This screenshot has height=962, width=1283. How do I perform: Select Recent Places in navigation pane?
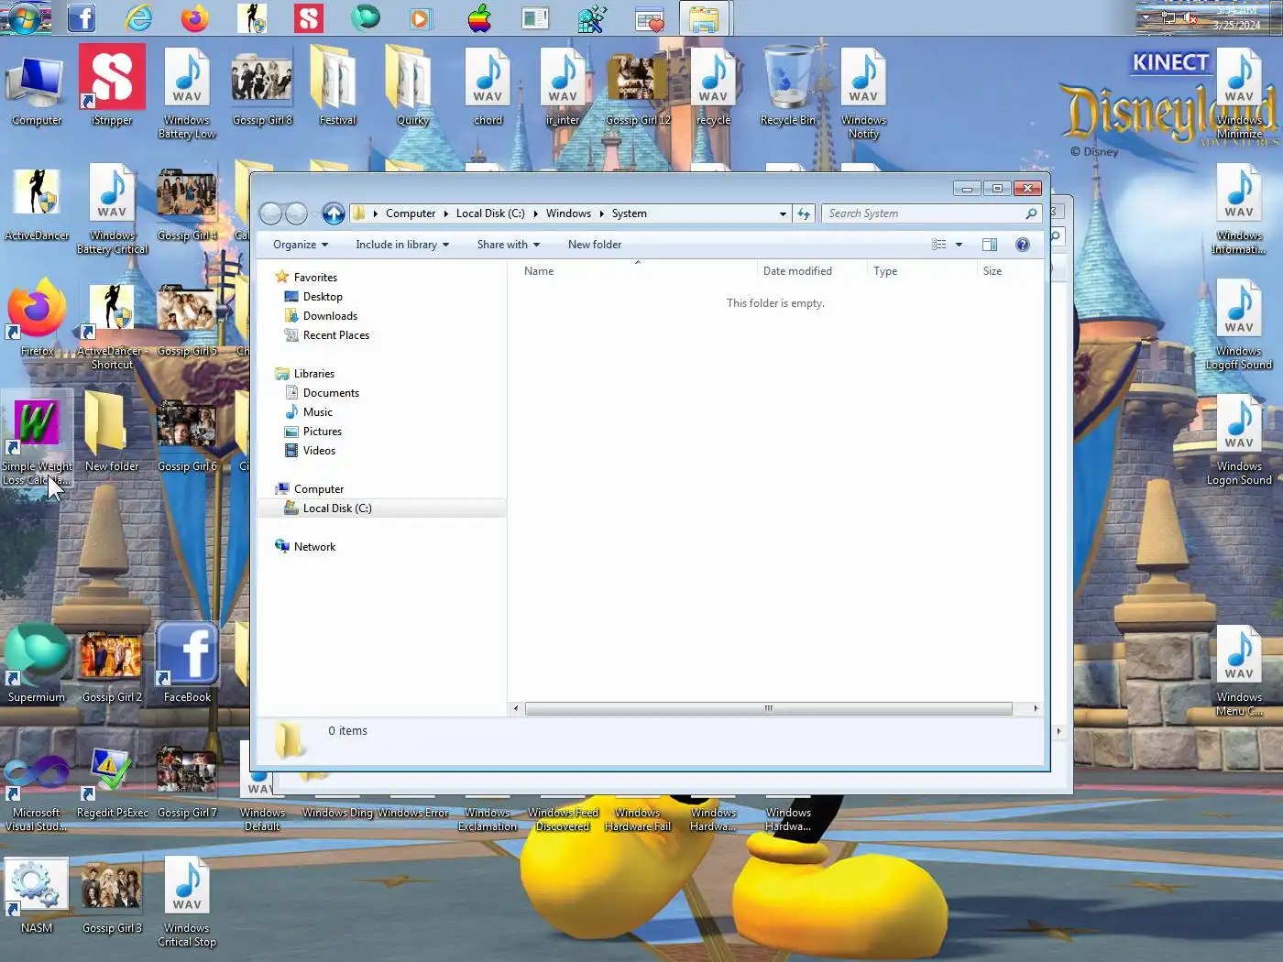pos(335,335)
